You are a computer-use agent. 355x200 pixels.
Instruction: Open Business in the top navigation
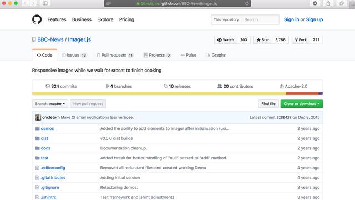[82, 19]
